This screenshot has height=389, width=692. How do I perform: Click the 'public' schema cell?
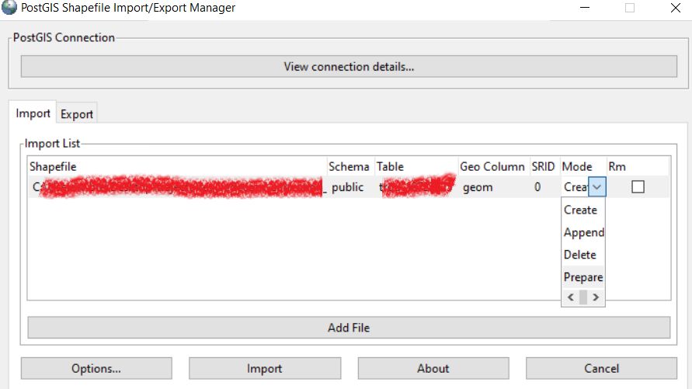click(348, 187)
